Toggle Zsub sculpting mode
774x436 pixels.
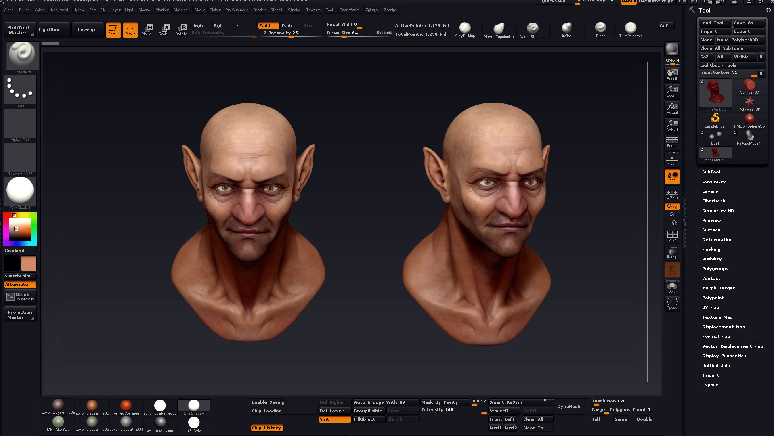pyautogui.click(x=291, y=25)
